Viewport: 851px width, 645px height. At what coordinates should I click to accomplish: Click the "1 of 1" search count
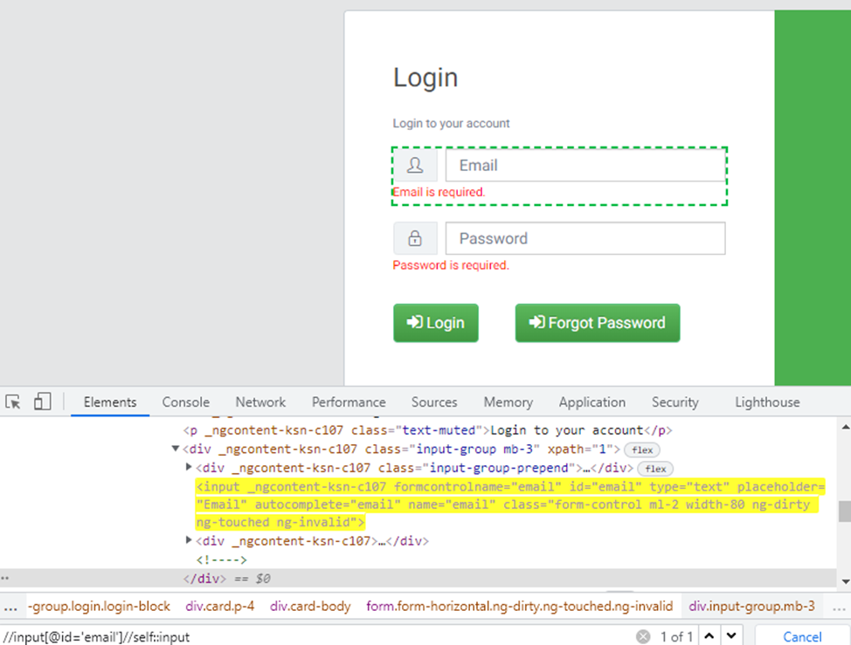tap(676, 637)
